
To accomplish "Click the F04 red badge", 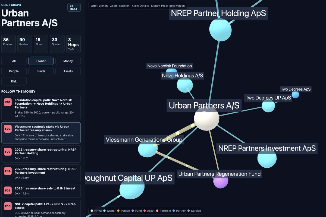I will (x=7, y=171).
